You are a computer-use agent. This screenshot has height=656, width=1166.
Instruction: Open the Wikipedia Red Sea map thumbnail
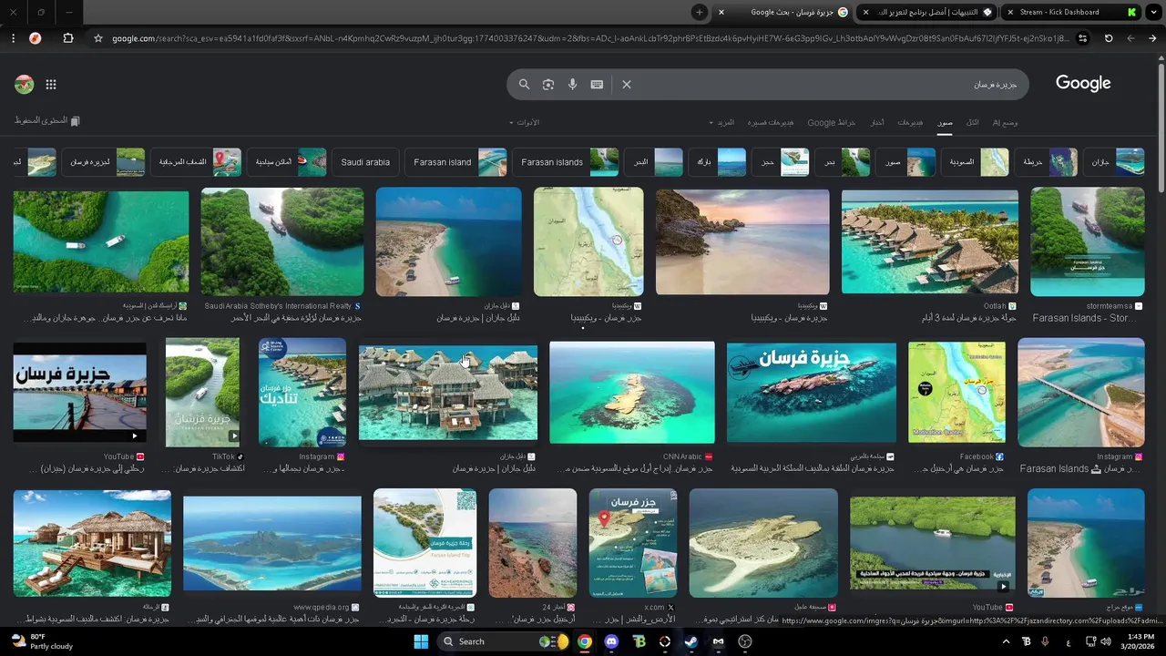point(588,241)
